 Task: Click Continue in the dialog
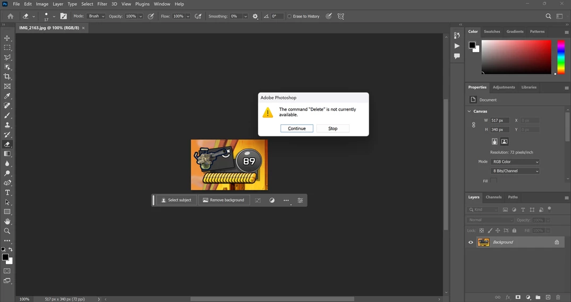(x=297, y=128)
